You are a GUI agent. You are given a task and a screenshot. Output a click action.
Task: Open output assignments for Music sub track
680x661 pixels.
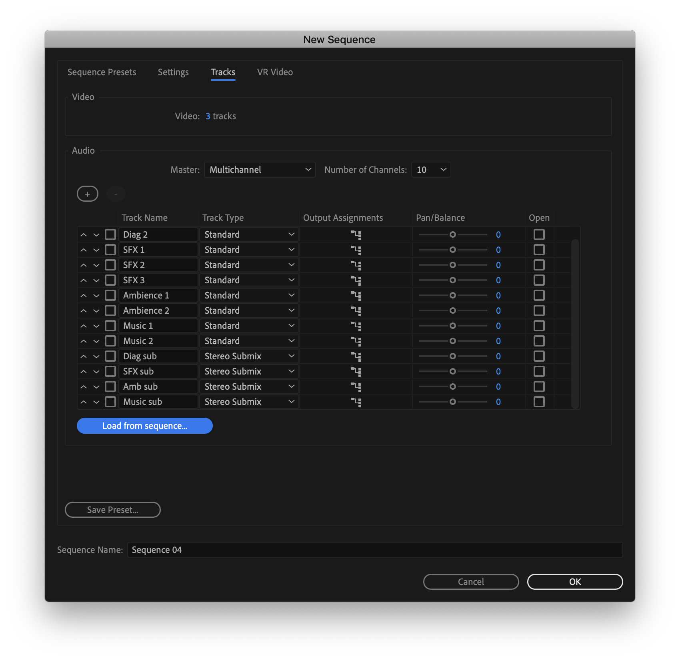pyautogui.click(x=356, y=402)
